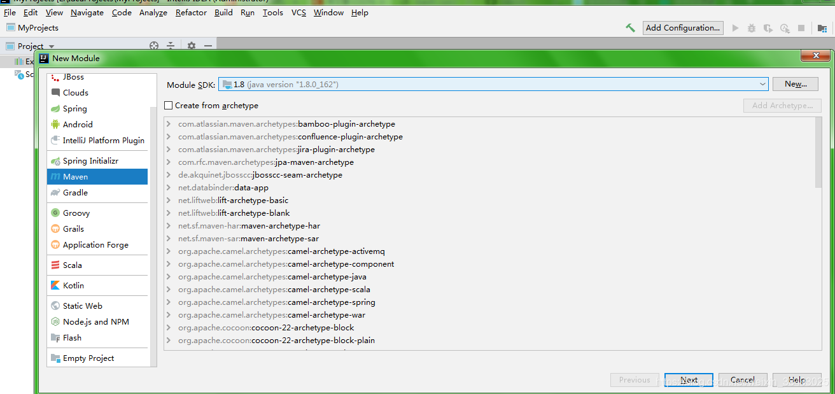
Task: Select the Spring Initializr icon
Action: pyautogui.click(x=55, y=161)
